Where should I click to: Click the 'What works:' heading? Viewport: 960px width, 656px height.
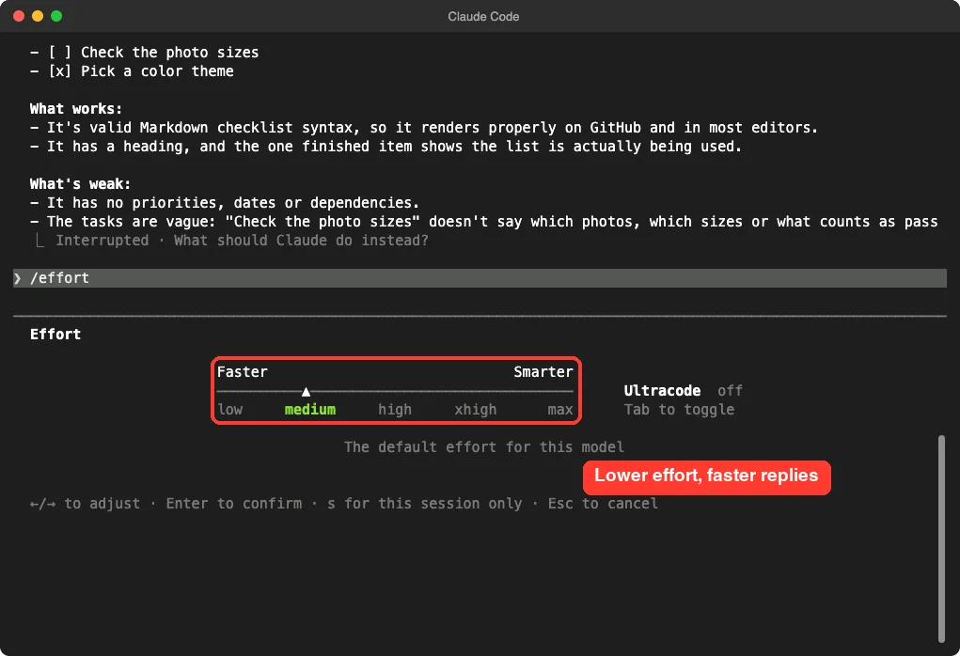coord(76,109)
